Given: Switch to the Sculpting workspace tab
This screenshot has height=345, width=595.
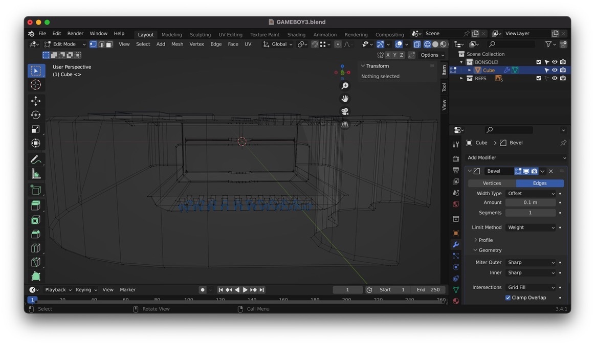Looking at the screenshot, I should [200, 35].
